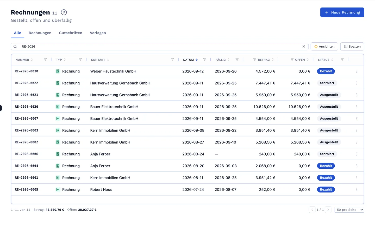This screenshot has width=375, height=229.
Task: Sort by Fällig column header
Action: [222, 60]
